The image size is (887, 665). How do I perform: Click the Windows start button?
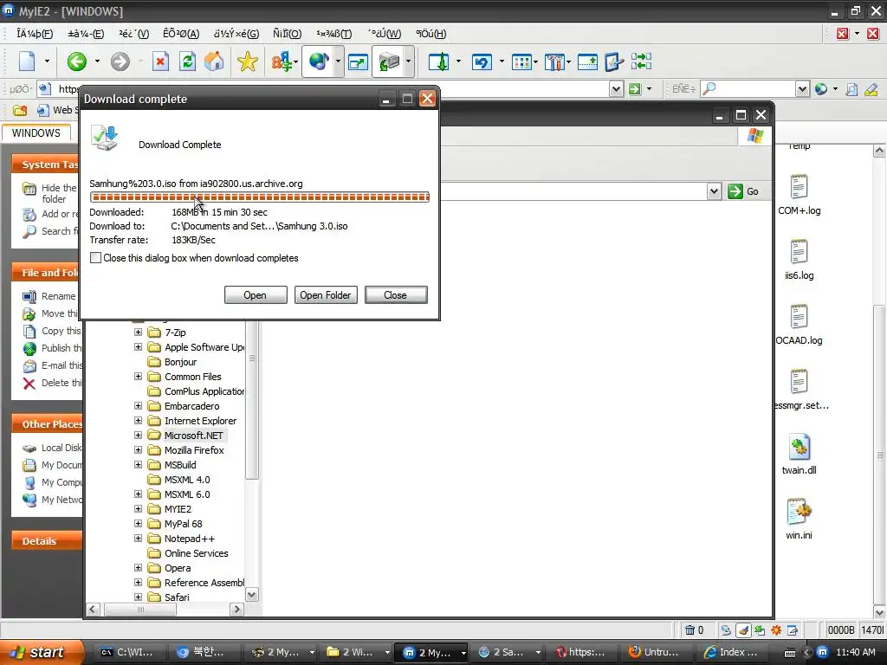pos(40,652)
